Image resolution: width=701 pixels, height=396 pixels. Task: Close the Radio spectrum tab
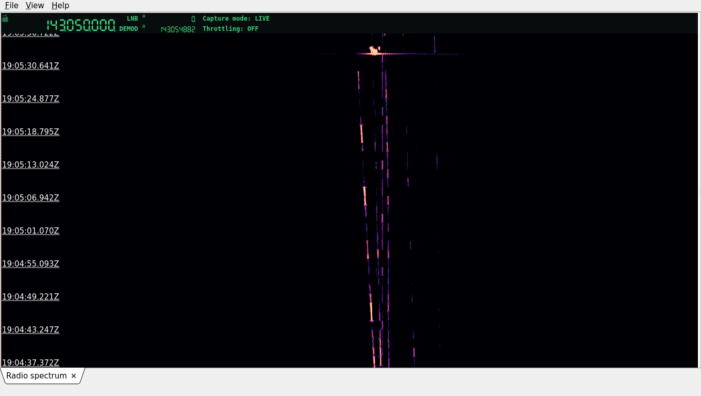(74, 376)
